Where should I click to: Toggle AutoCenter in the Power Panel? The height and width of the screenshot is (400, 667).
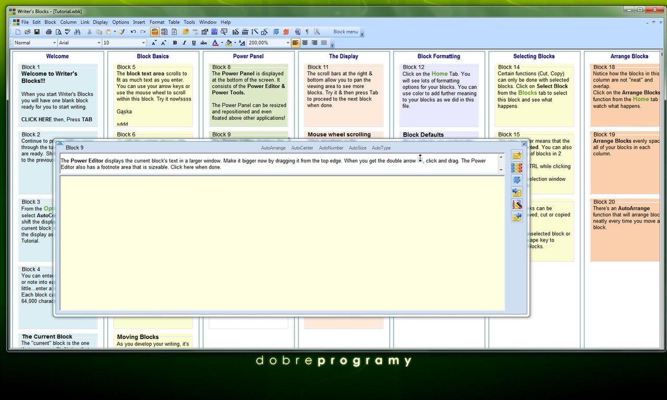[302, 148]
